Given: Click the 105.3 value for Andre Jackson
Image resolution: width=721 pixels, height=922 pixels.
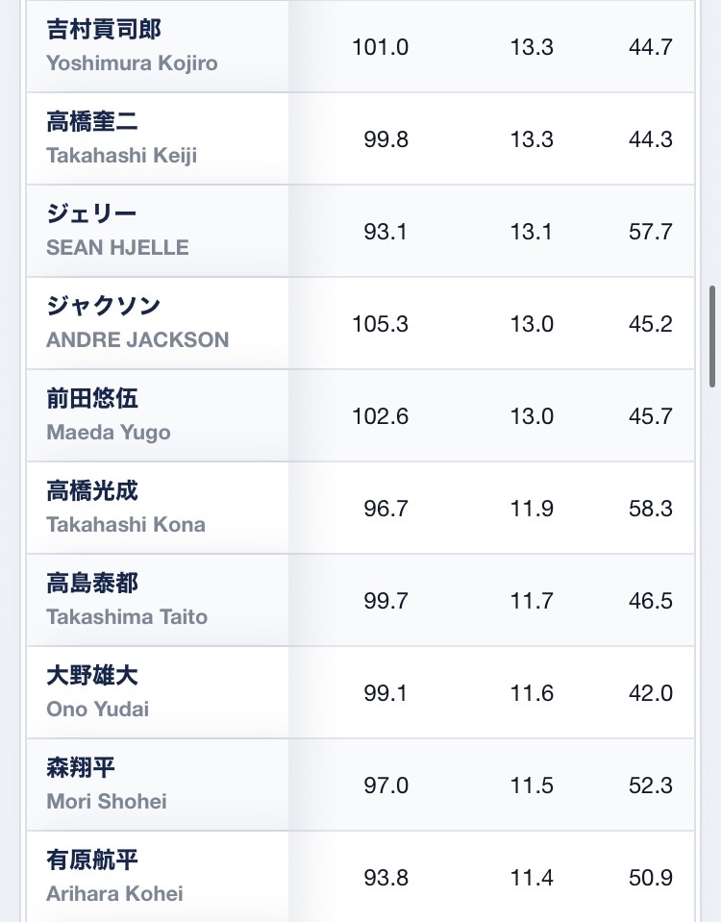Looking at the screenshot, I should point(380,324).
